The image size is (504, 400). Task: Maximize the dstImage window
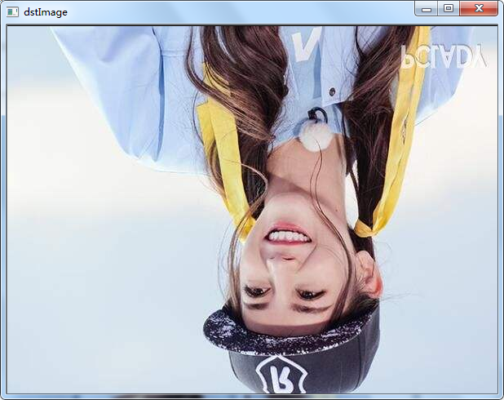coord(449,8)
